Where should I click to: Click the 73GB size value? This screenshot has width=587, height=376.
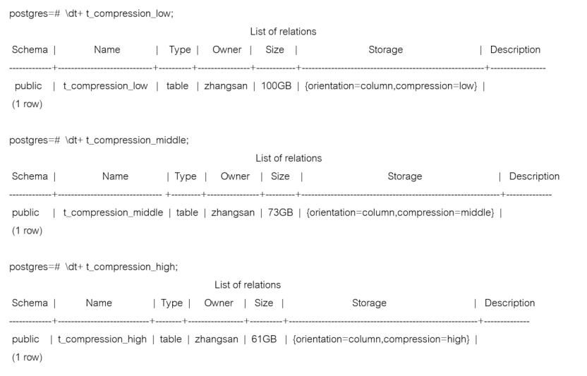click(x=280, y=212)
